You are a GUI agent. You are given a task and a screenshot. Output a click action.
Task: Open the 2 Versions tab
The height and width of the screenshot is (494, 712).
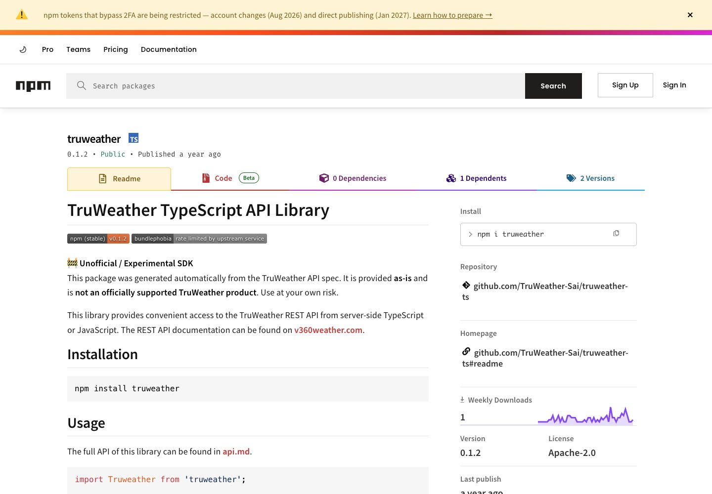590,178
